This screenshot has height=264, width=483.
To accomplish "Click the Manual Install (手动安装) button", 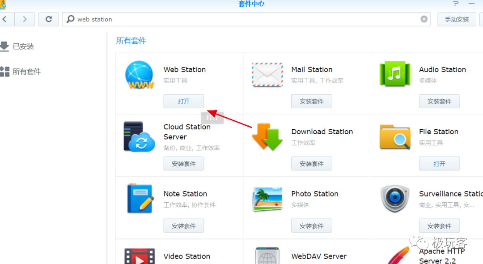I will pyautogui.click(x=457, y=19).
